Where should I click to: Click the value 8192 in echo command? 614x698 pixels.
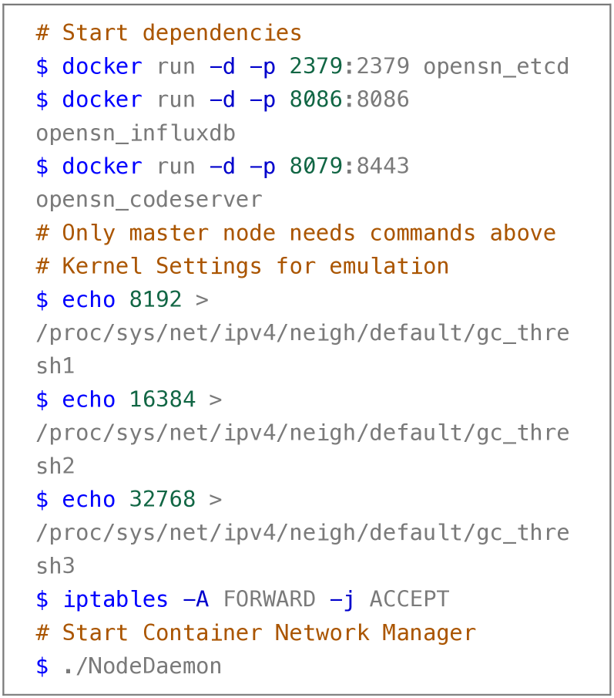pyautogui.click(x=156, y=299)
